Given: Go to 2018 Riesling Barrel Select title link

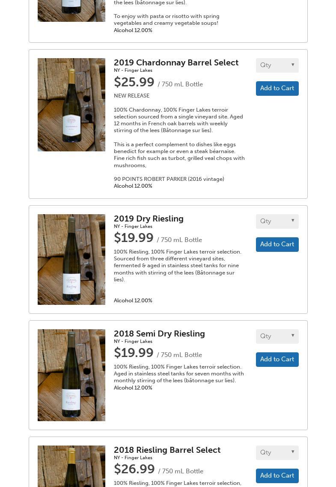Looking at the screenshot, I should [x=167, y=450].
